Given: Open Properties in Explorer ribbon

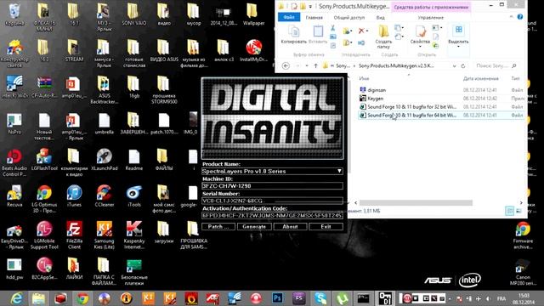Looking at the screenshot, I should pyautogui.click(x=420, y=37).
